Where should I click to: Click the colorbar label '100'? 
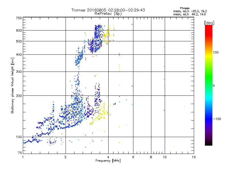pos(216,52)
